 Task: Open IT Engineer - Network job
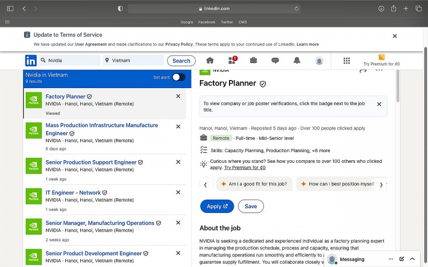[73, 193]
